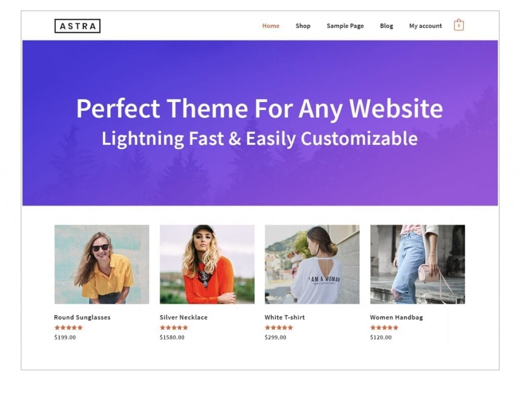The image size is (519, 396).
Task: Open Sample Page in navigation
Action: click(345, 26)
